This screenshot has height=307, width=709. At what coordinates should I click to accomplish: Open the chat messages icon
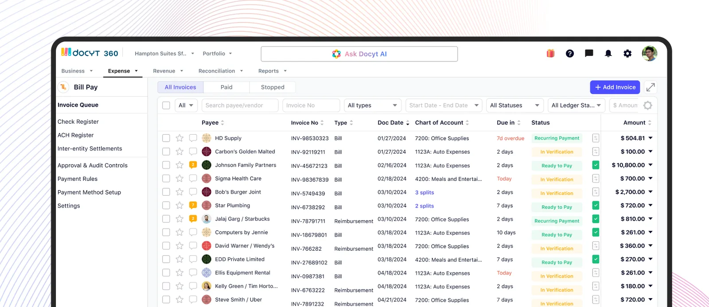click(589, 54)
